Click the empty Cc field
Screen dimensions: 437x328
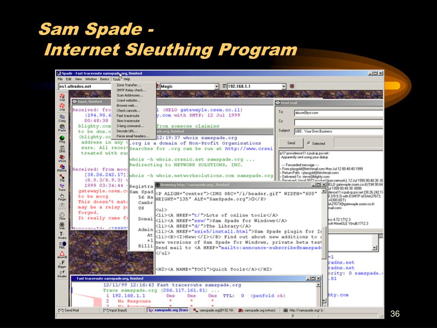tap(338, 122)
